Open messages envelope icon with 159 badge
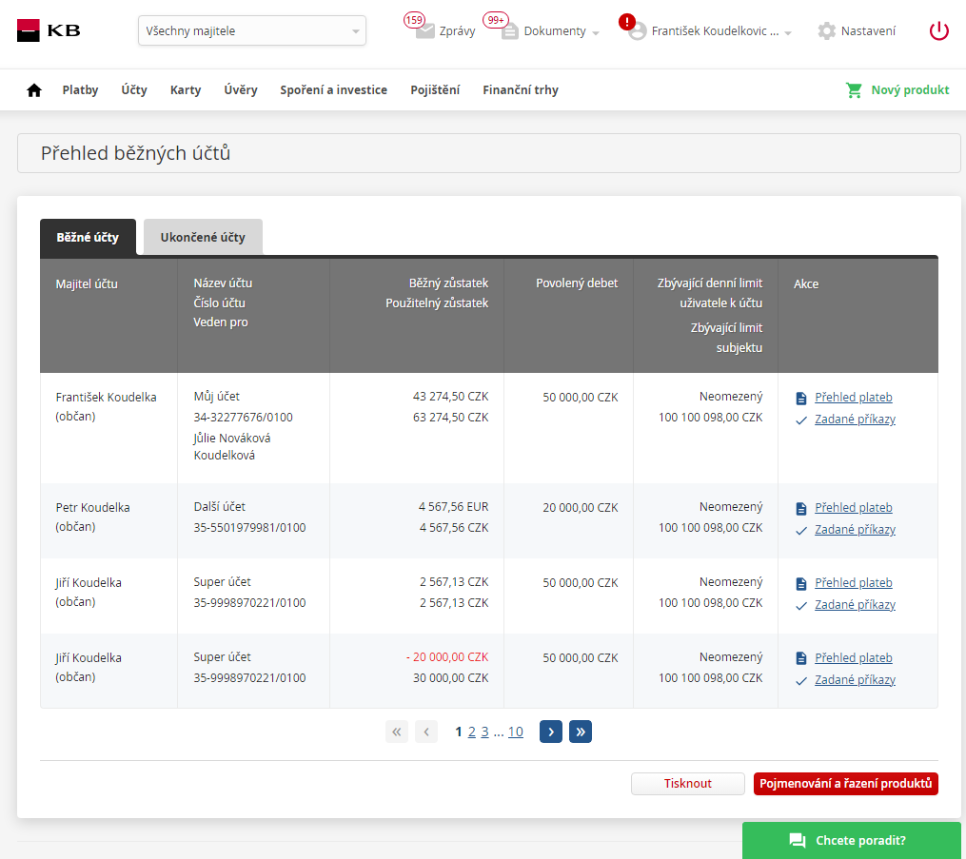 pos(424,30)
